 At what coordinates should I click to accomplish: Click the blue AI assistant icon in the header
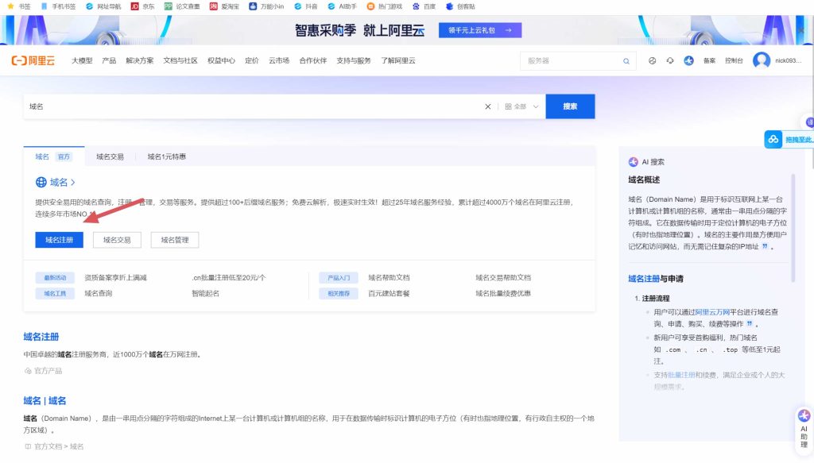(688, 60)
